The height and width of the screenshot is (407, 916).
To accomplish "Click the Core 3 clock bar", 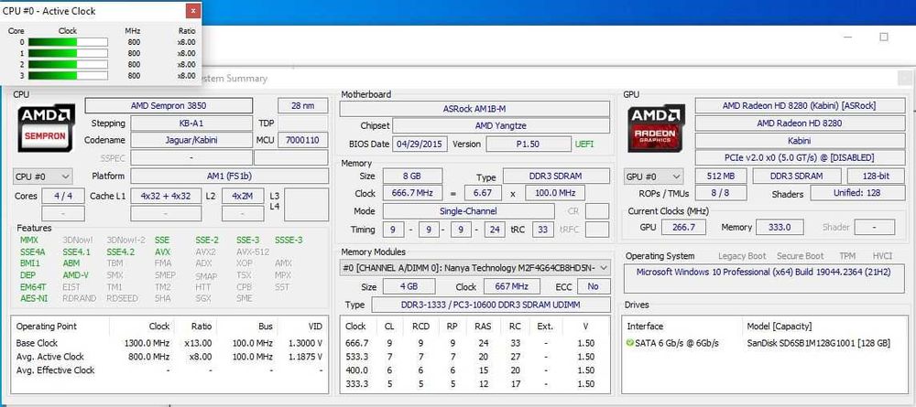I will (68, 76).
